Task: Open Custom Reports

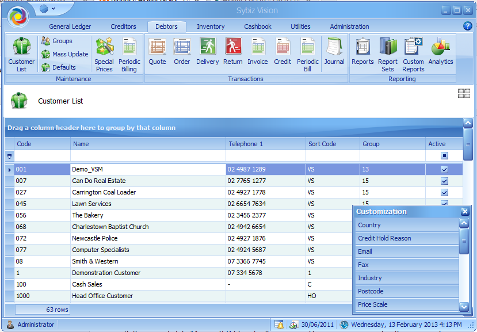Action: point(413,55)
